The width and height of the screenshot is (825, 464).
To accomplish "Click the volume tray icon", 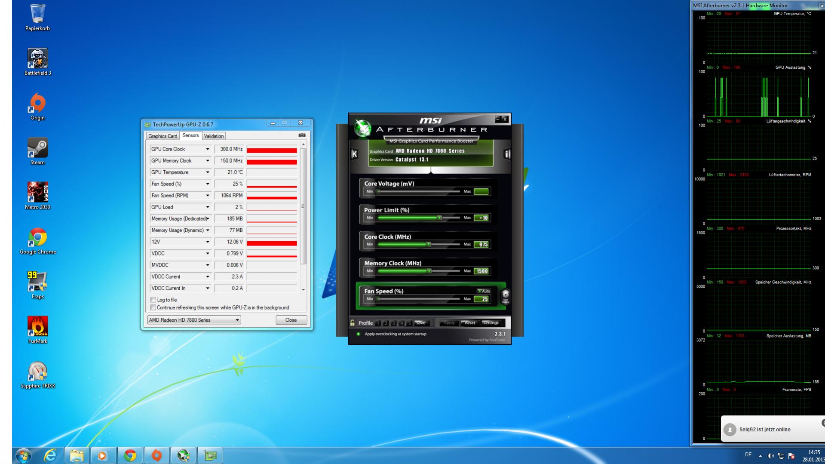I will coord(770,456).
